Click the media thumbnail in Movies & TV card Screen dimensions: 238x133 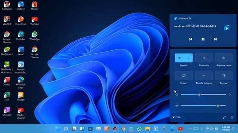pyautogui.click(x=227, y=28)
